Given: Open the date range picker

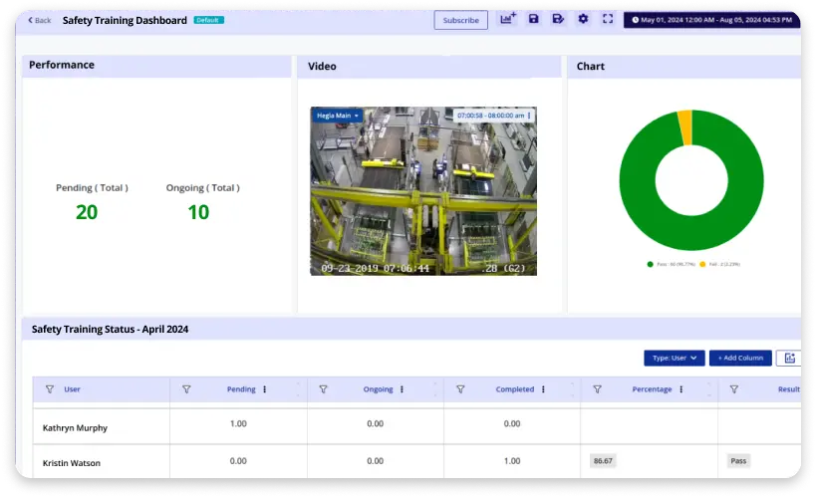Looking at the screenshot, I should tap(712, 19).
